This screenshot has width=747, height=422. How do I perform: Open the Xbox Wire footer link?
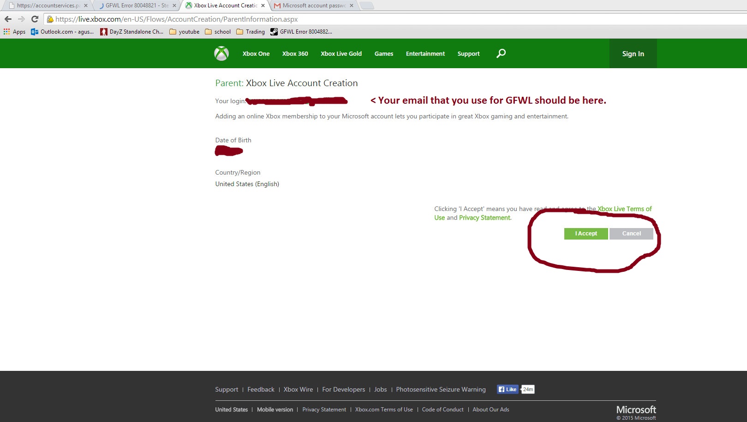pyautogui.click(x=298, y=389)
